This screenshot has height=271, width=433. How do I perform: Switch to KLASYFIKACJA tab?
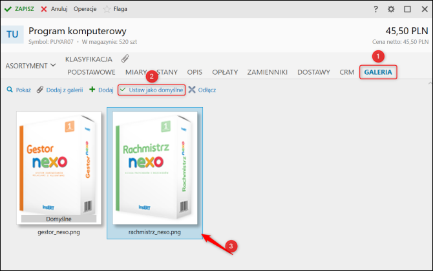(89, 59)
